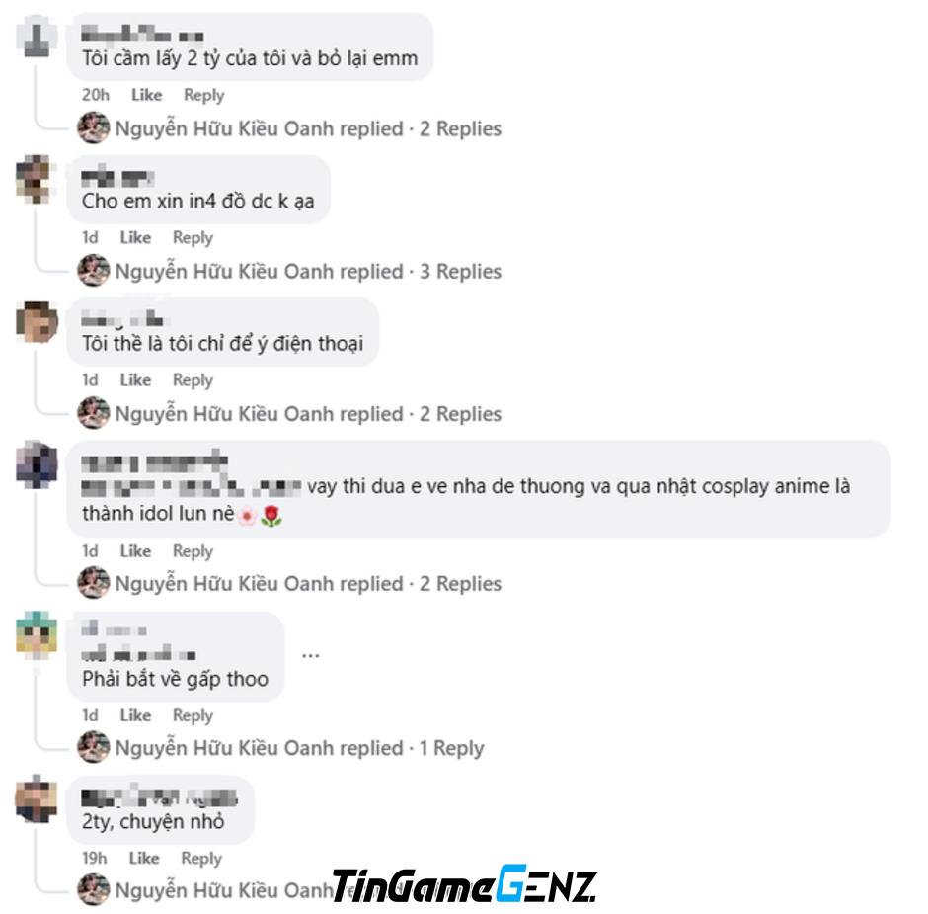This screenshot has width=928, height=914.
Task: Reply to the cosplay anime idol comment
Action: [x=193, y=551]
